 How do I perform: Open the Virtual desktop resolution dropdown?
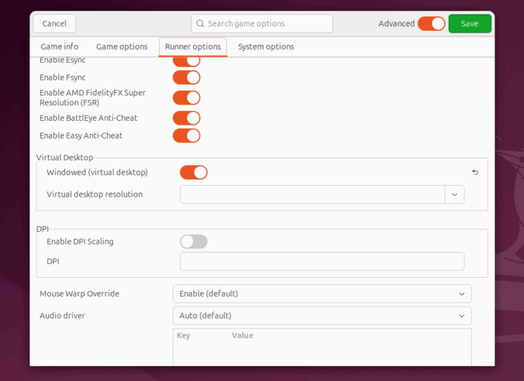click(455, 194)
